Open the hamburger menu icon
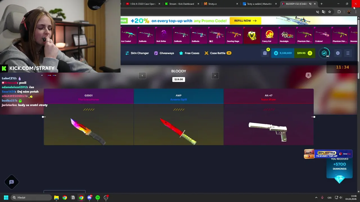This screenshot has height=202, width=360. click(348, 53)
